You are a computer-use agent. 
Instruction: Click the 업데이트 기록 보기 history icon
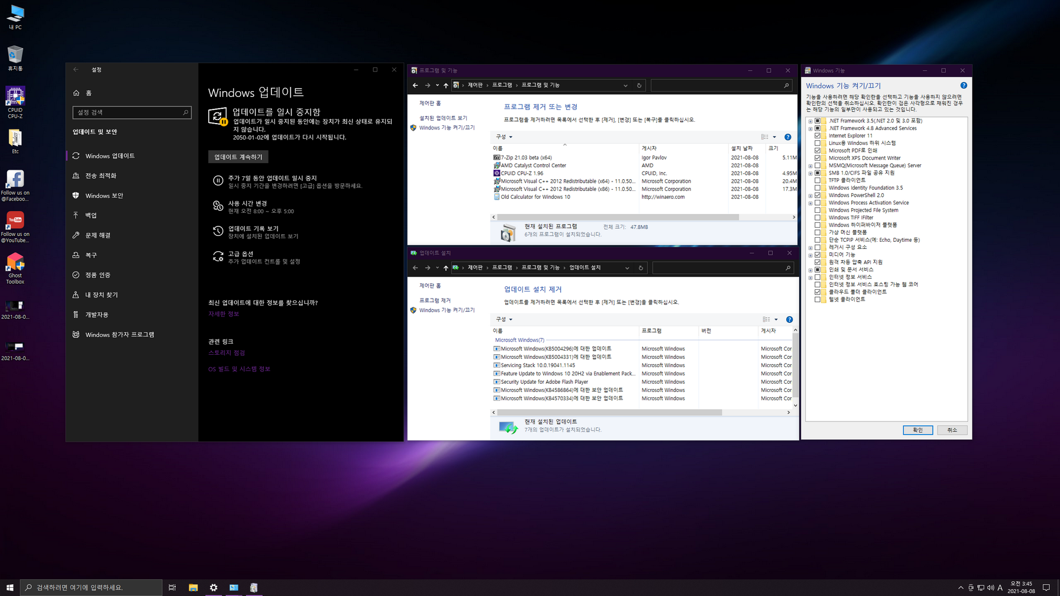tap(218, 231)
